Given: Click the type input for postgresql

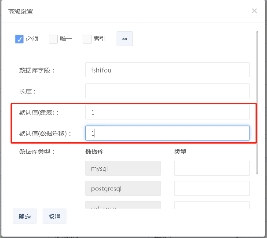Looking at the screenshot, I should tap(212, 188).
